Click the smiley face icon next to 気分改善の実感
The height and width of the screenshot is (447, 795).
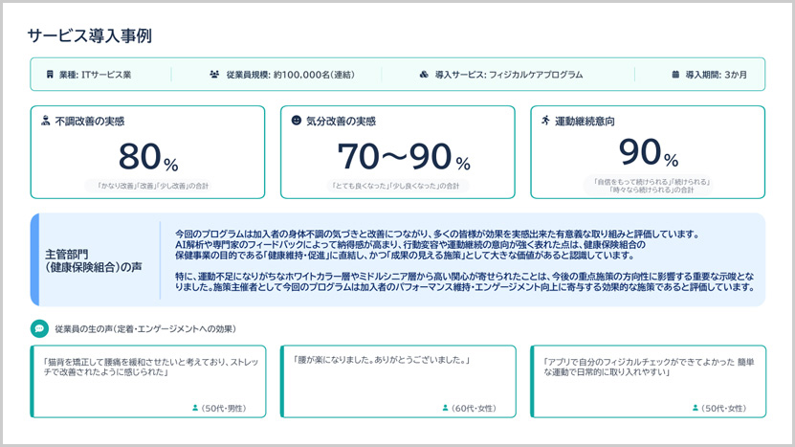tap(297, 122)
